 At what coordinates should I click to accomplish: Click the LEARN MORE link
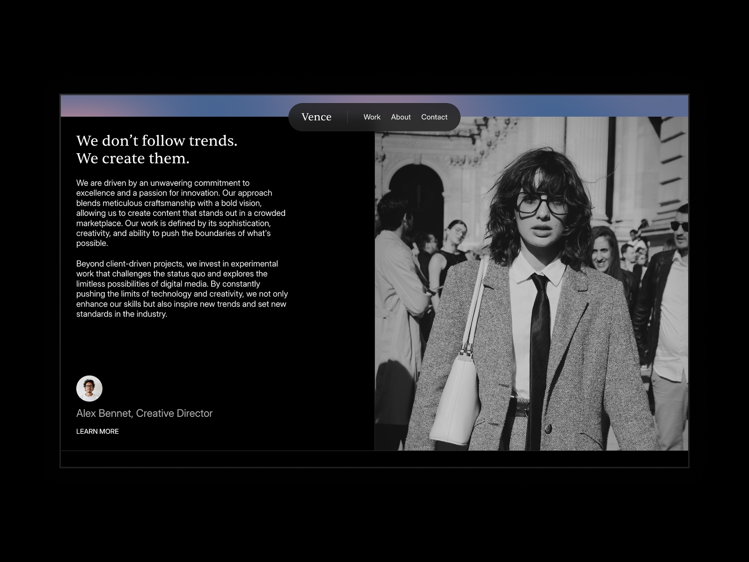pyautogui.click(x=98, y=431)
